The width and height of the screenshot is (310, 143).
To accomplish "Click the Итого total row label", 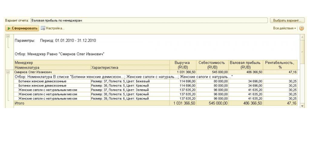I will tap(19, 103).
